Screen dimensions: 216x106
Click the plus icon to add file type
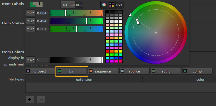30,100
